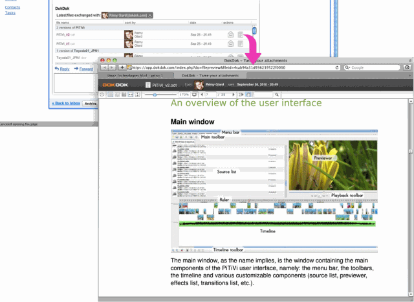414x302 pixels.
Task: Click the browser back arrow button
Action: (x=105, y=67)
